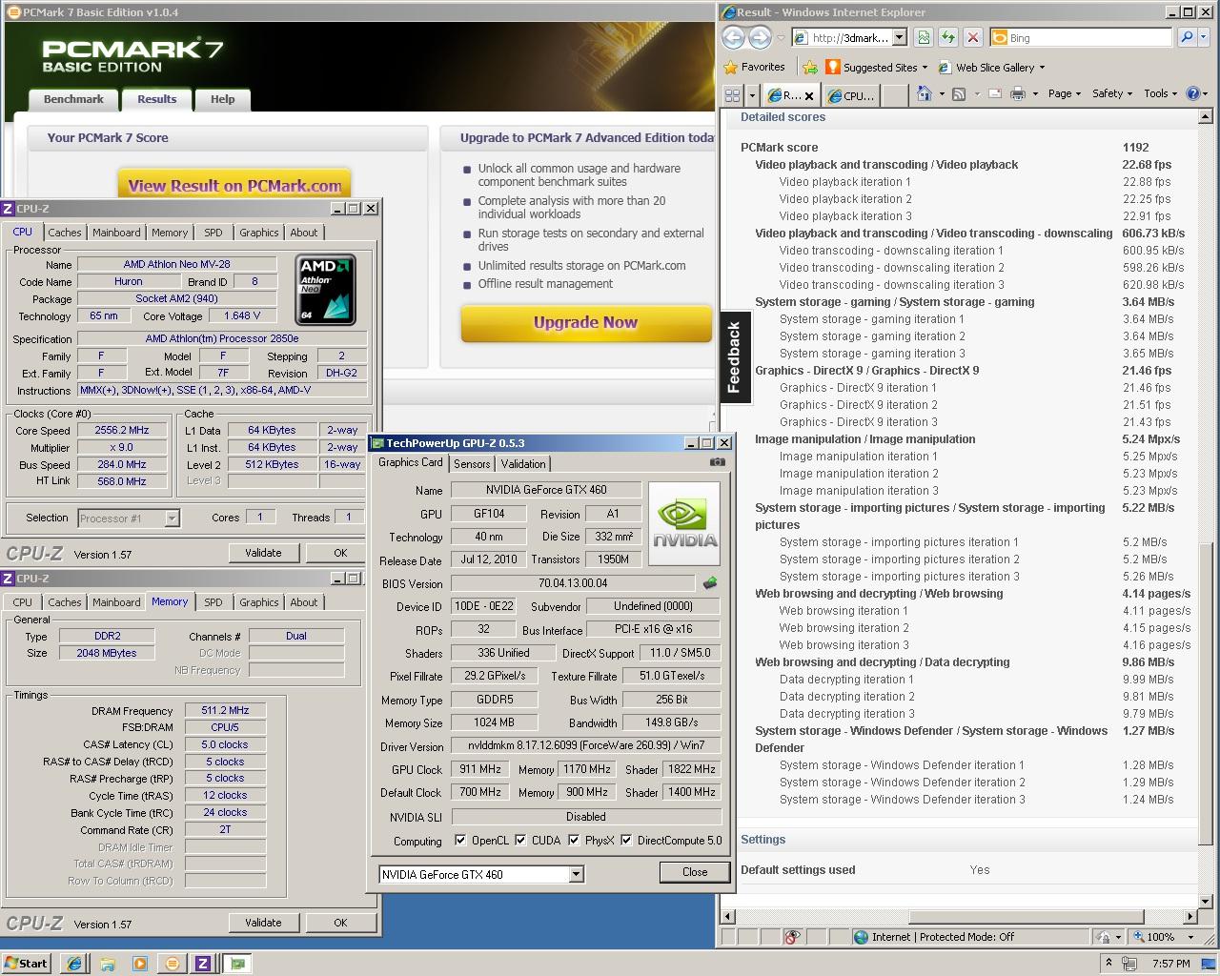This screenshot has width=1220, height=976.
Task: Switch to PCMark Benchmark tab
Action: (x=73, y=99)
